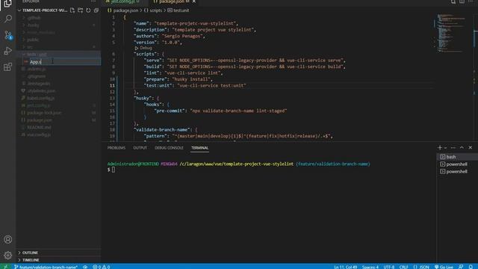Click Go Live in status bar
The width and height of the screenshot is (478, 269).
(444, 267)
